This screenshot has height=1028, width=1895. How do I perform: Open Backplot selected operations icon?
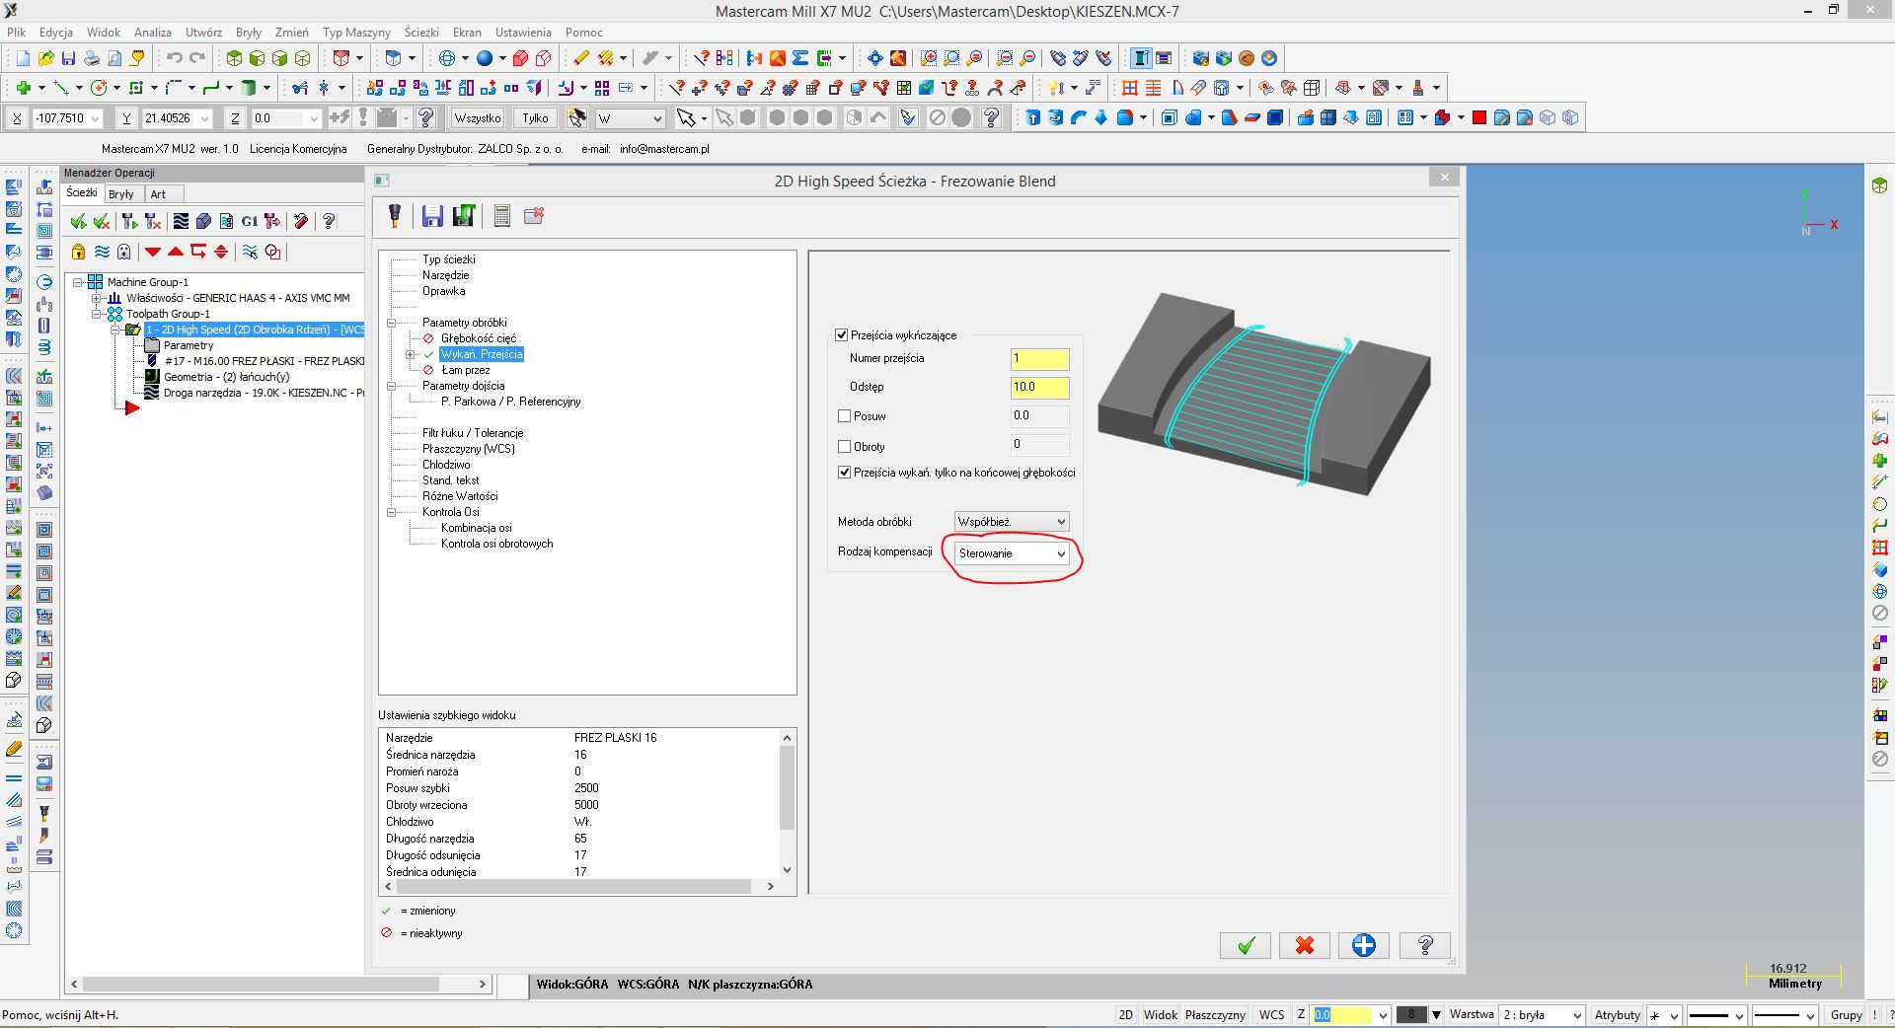click(x=181, y=221)
